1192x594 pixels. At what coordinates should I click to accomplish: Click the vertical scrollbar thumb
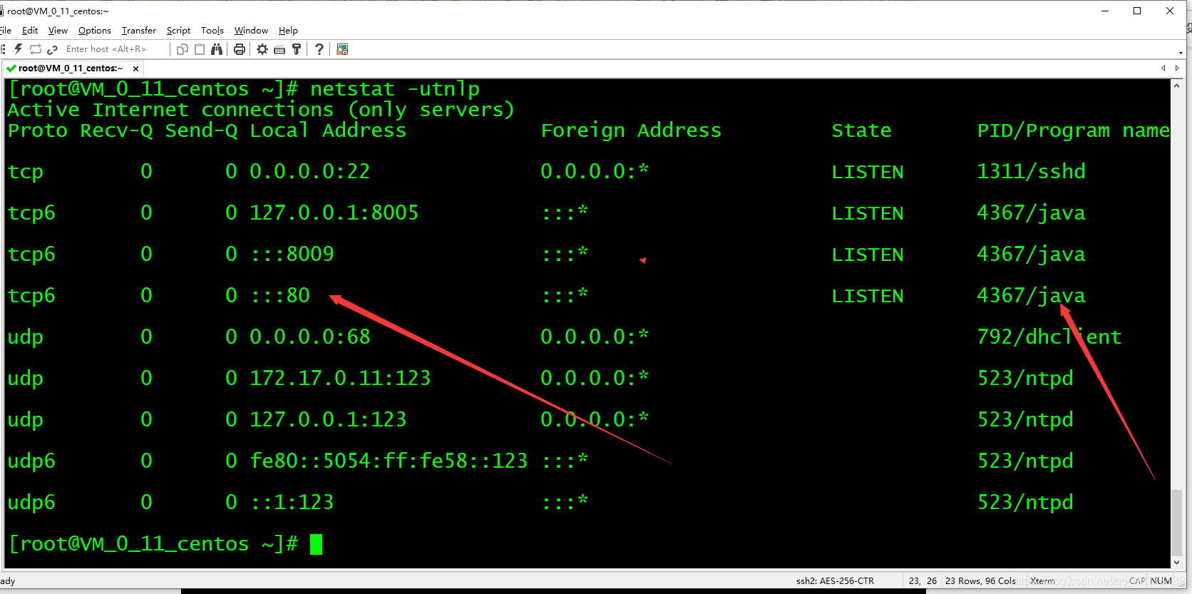click(x=1176, y=523)
